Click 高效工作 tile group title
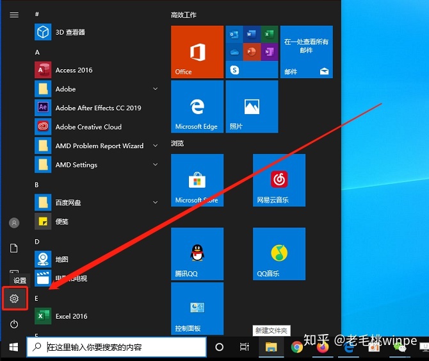The image size is (429, 361). pyautogui.click(x=184, y=15)
